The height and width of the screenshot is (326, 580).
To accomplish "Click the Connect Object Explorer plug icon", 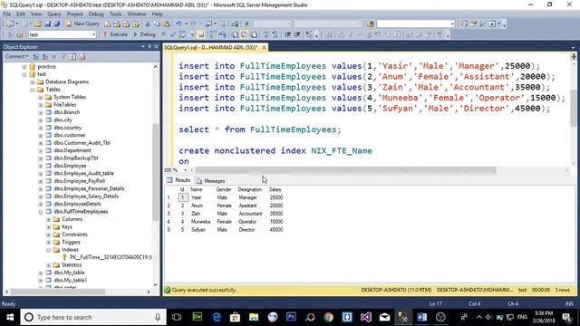I will tap(35, 56).
